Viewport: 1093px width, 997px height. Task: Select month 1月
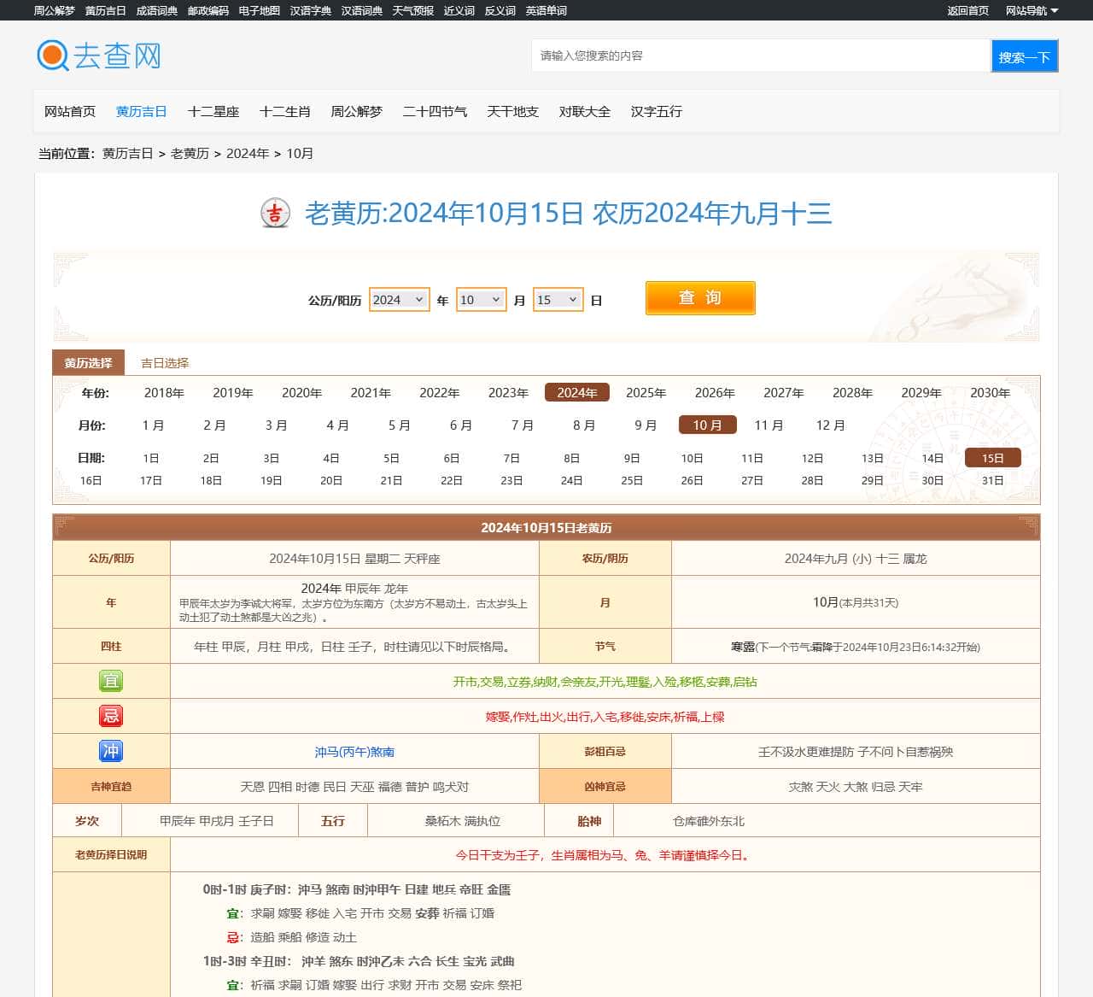(153, 425)
